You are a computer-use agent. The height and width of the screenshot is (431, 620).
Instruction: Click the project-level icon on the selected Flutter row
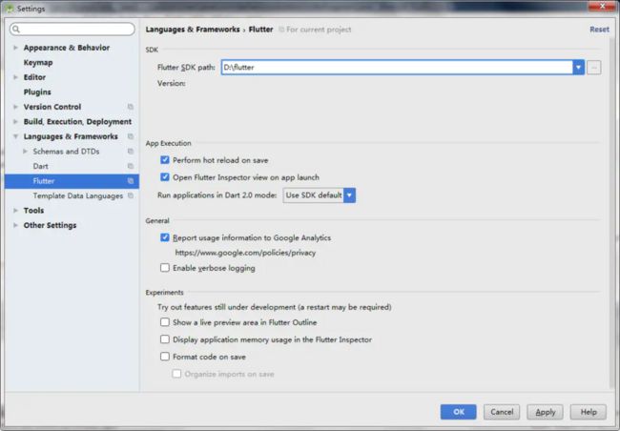pos(131,181)
